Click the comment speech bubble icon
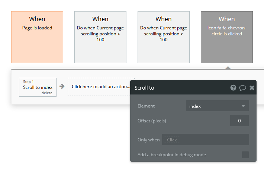This screenshot has height=170, width=264. click(242, 88)
